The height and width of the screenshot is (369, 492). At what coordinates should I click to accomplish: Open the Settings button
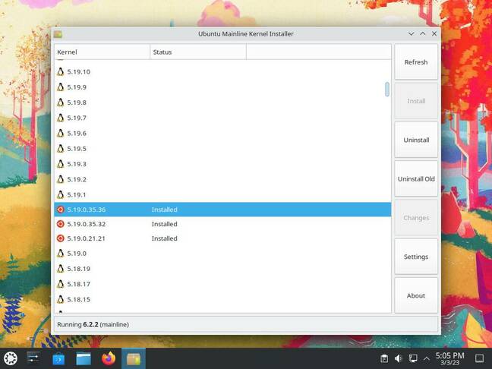pos(416,257)
